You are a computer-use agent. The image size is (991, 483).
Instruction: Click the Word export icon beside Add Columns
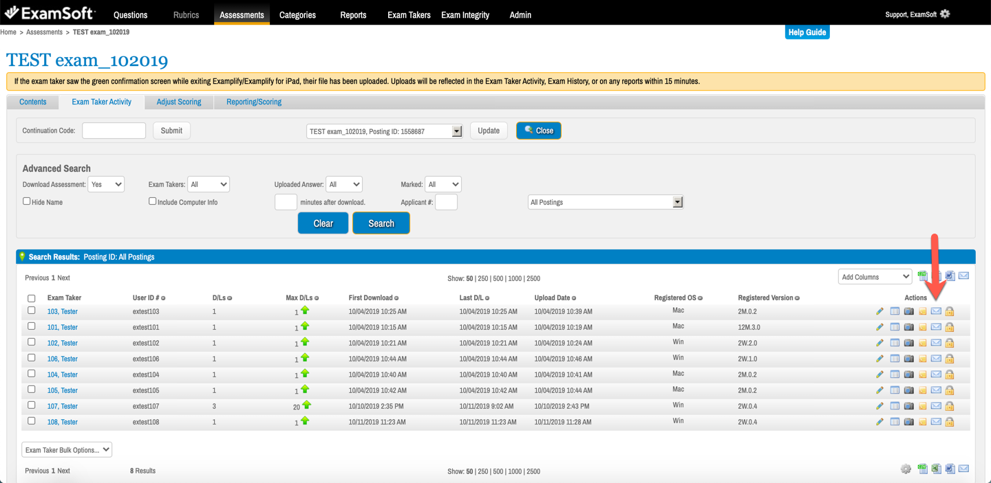pyautogui.click(x=950, y=276)
